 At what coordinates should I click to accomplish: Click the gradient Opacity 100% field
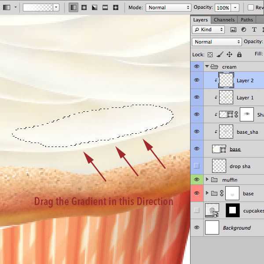coord(223,8)
